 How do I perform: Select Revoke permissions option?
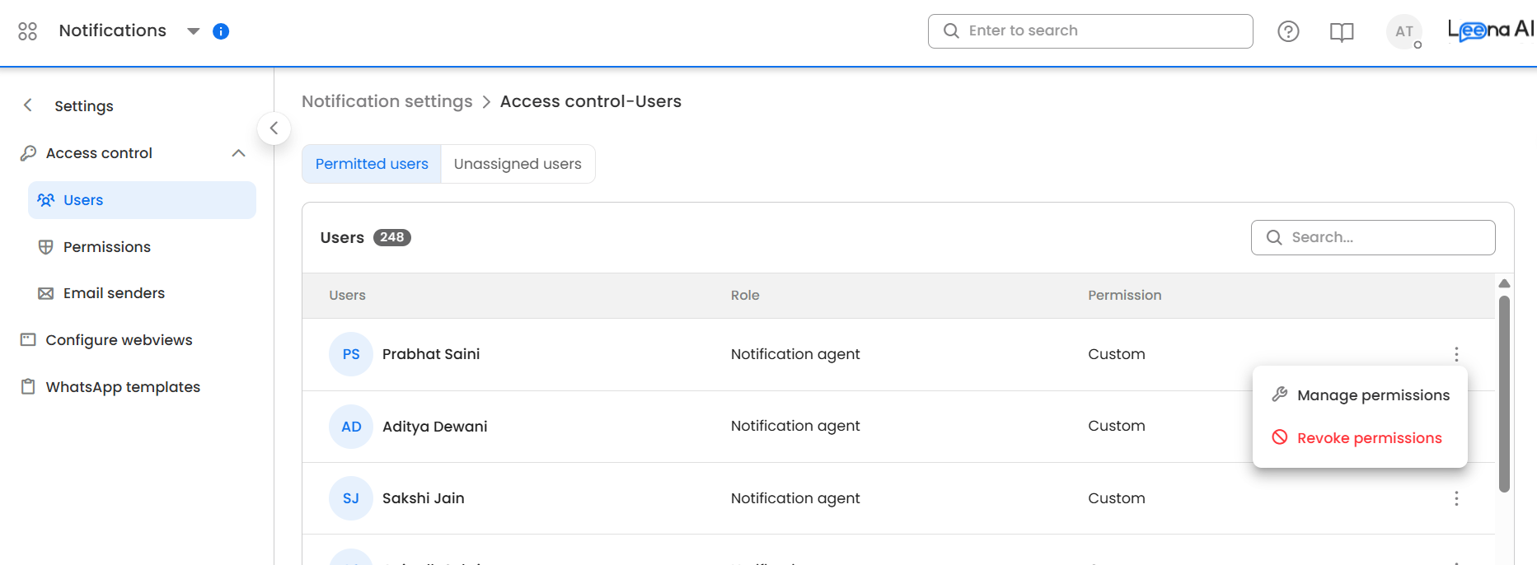point(1369,438)
